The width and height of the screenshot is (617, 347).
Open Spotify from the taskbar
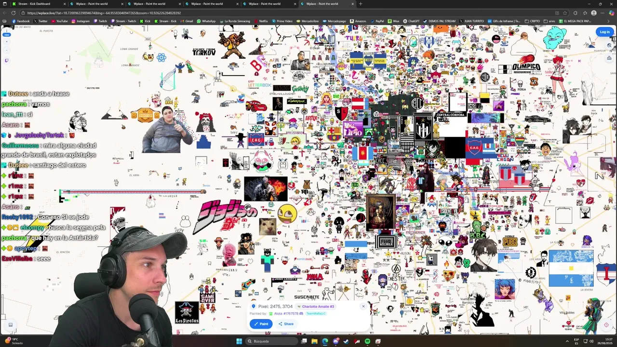[367, 341]
